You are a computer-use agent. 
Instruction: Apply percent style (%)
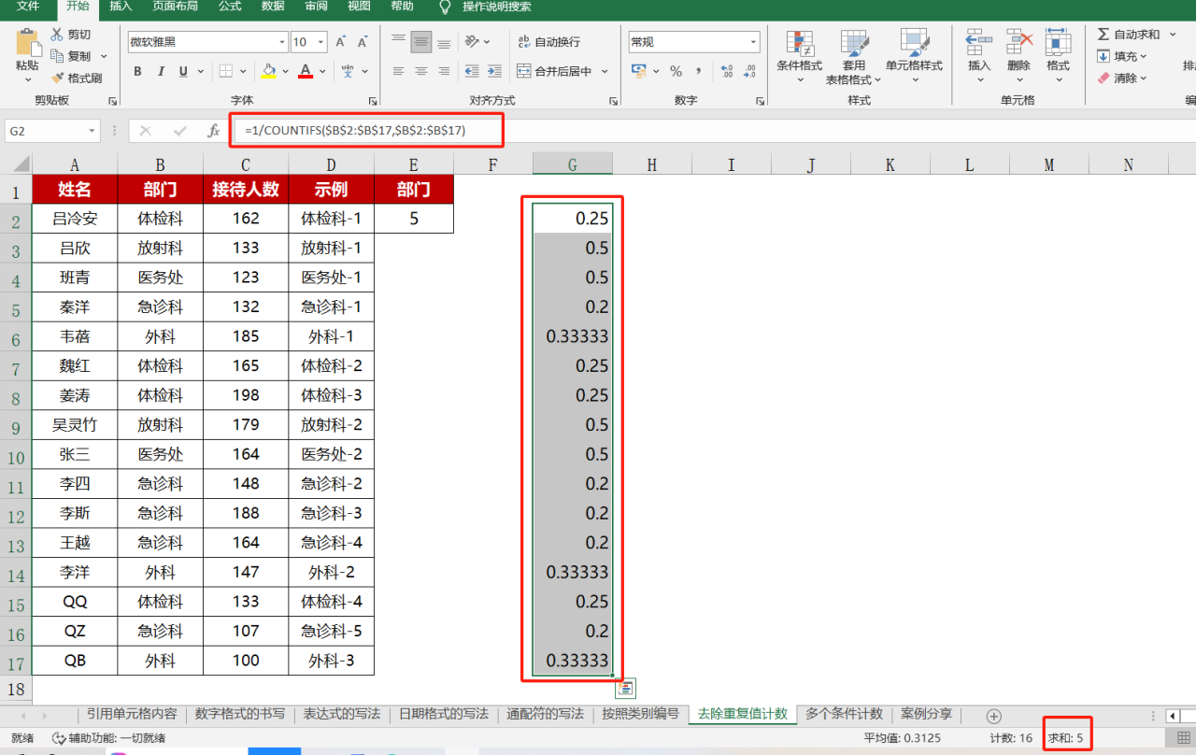coord(676,71)
